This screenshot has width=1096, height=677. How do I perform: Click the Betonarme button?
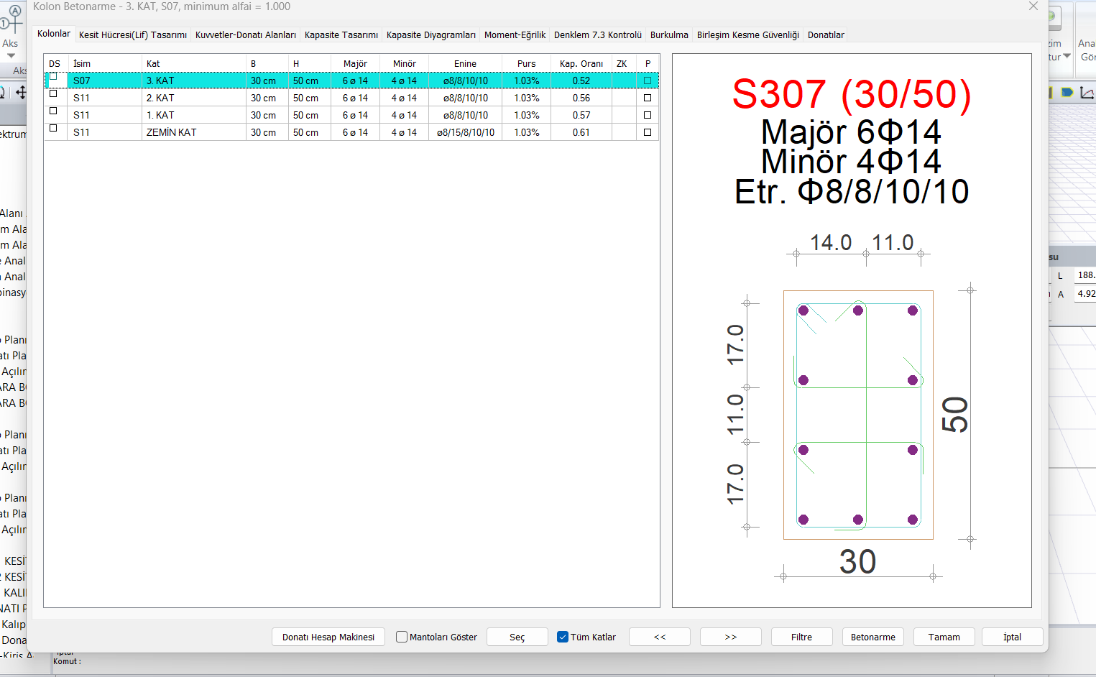point(873,637)
